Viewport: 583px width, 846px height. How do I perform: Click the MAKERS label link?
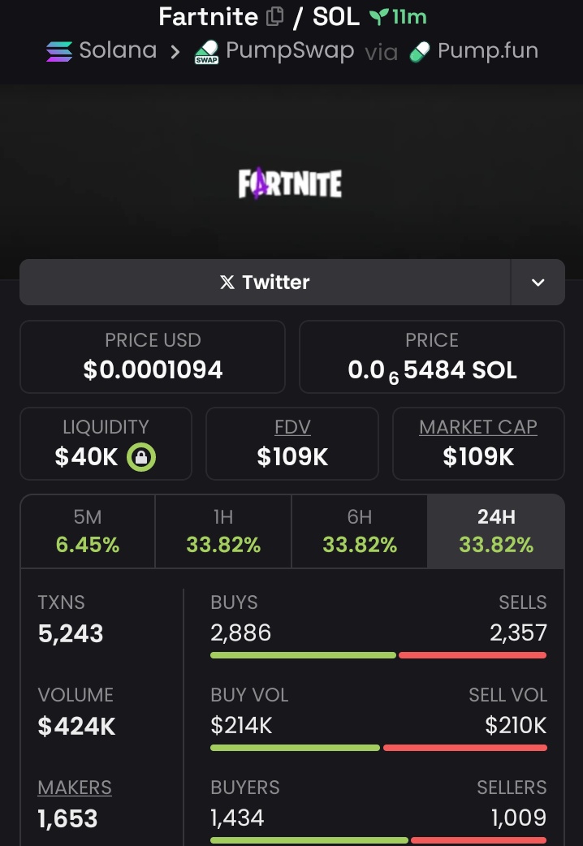point(75,788)
